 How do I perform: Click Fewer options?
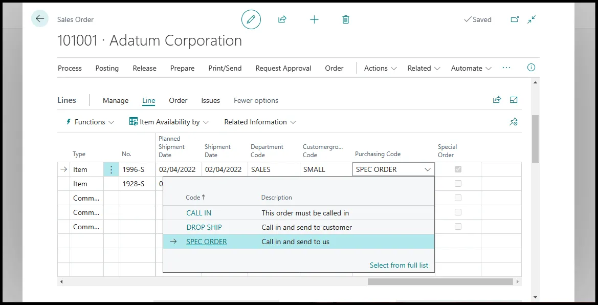256,100
